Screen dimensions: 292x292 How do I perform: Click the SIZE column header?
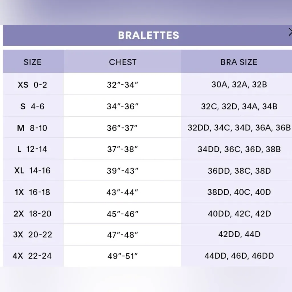[33, 62]
